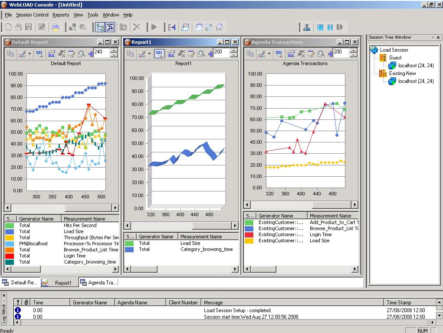Click the 200 value field in Agenda Transactions
Image resolution: width=443 pixels, height=333 pixels.
(341, 53)
